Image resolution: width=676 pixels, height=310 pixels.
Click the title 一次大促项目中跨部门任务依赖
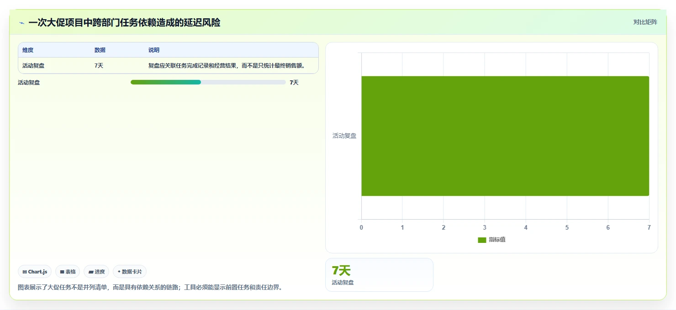point(124,22)
